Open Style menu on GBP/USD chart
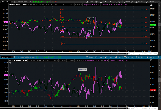This screenshot has width=161, height=110. [118, 57]
